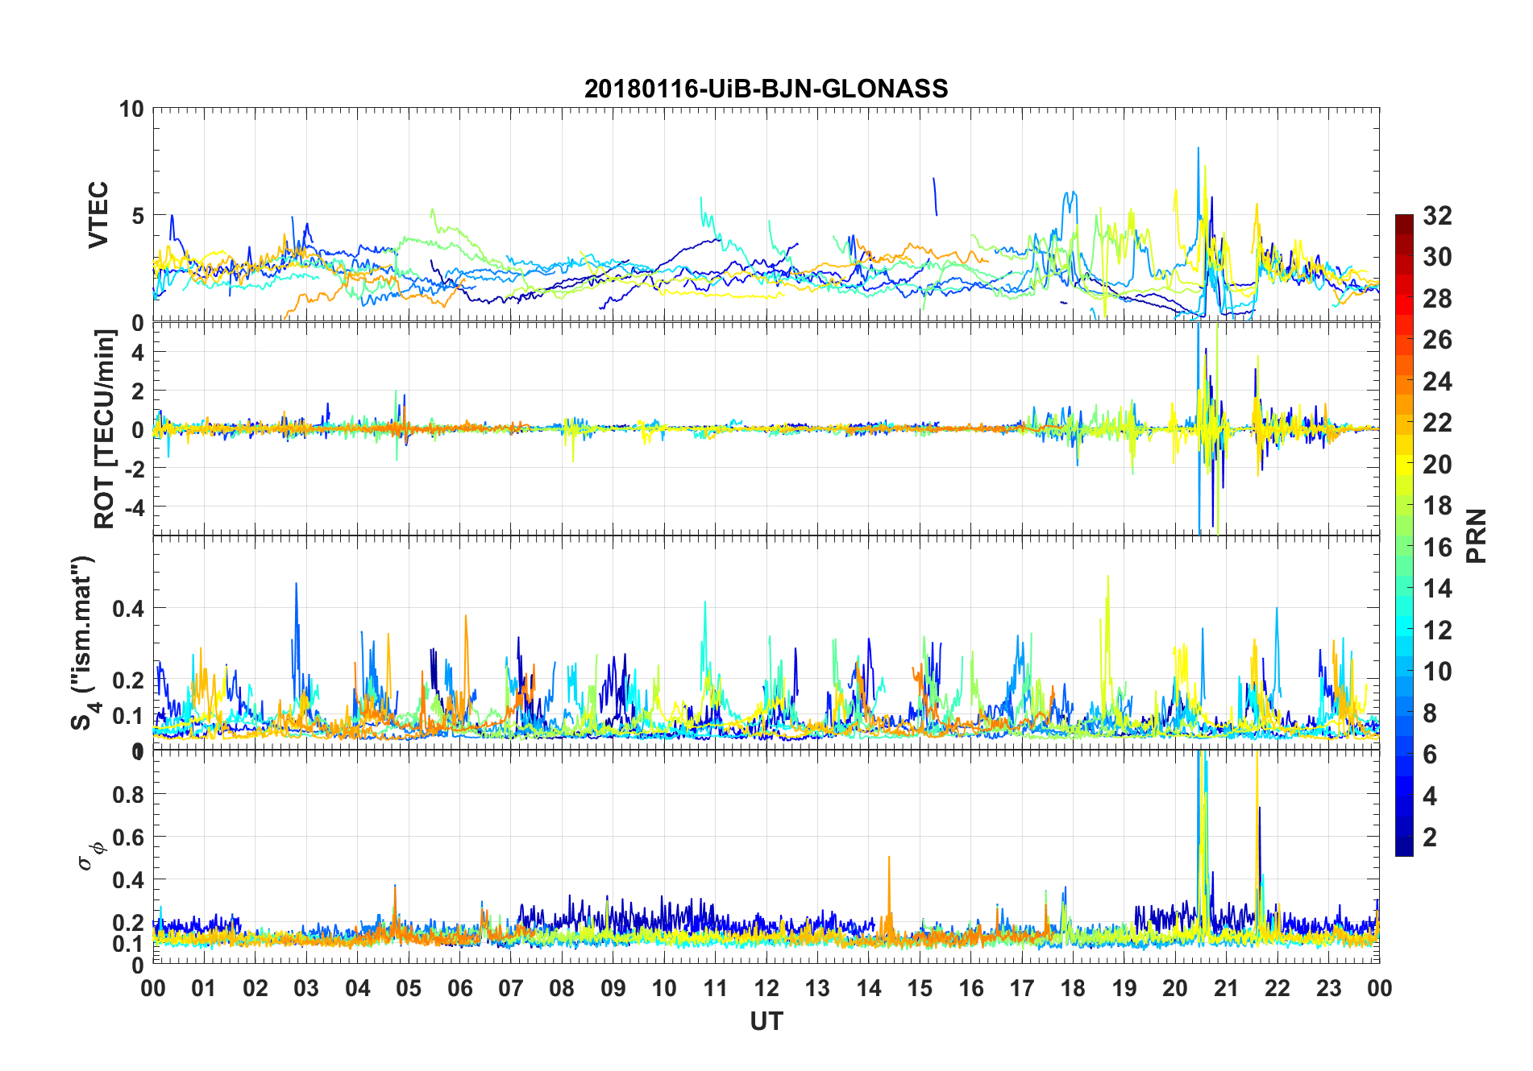Click the x-axis hour tick label 05

click(x=409, y=988)
